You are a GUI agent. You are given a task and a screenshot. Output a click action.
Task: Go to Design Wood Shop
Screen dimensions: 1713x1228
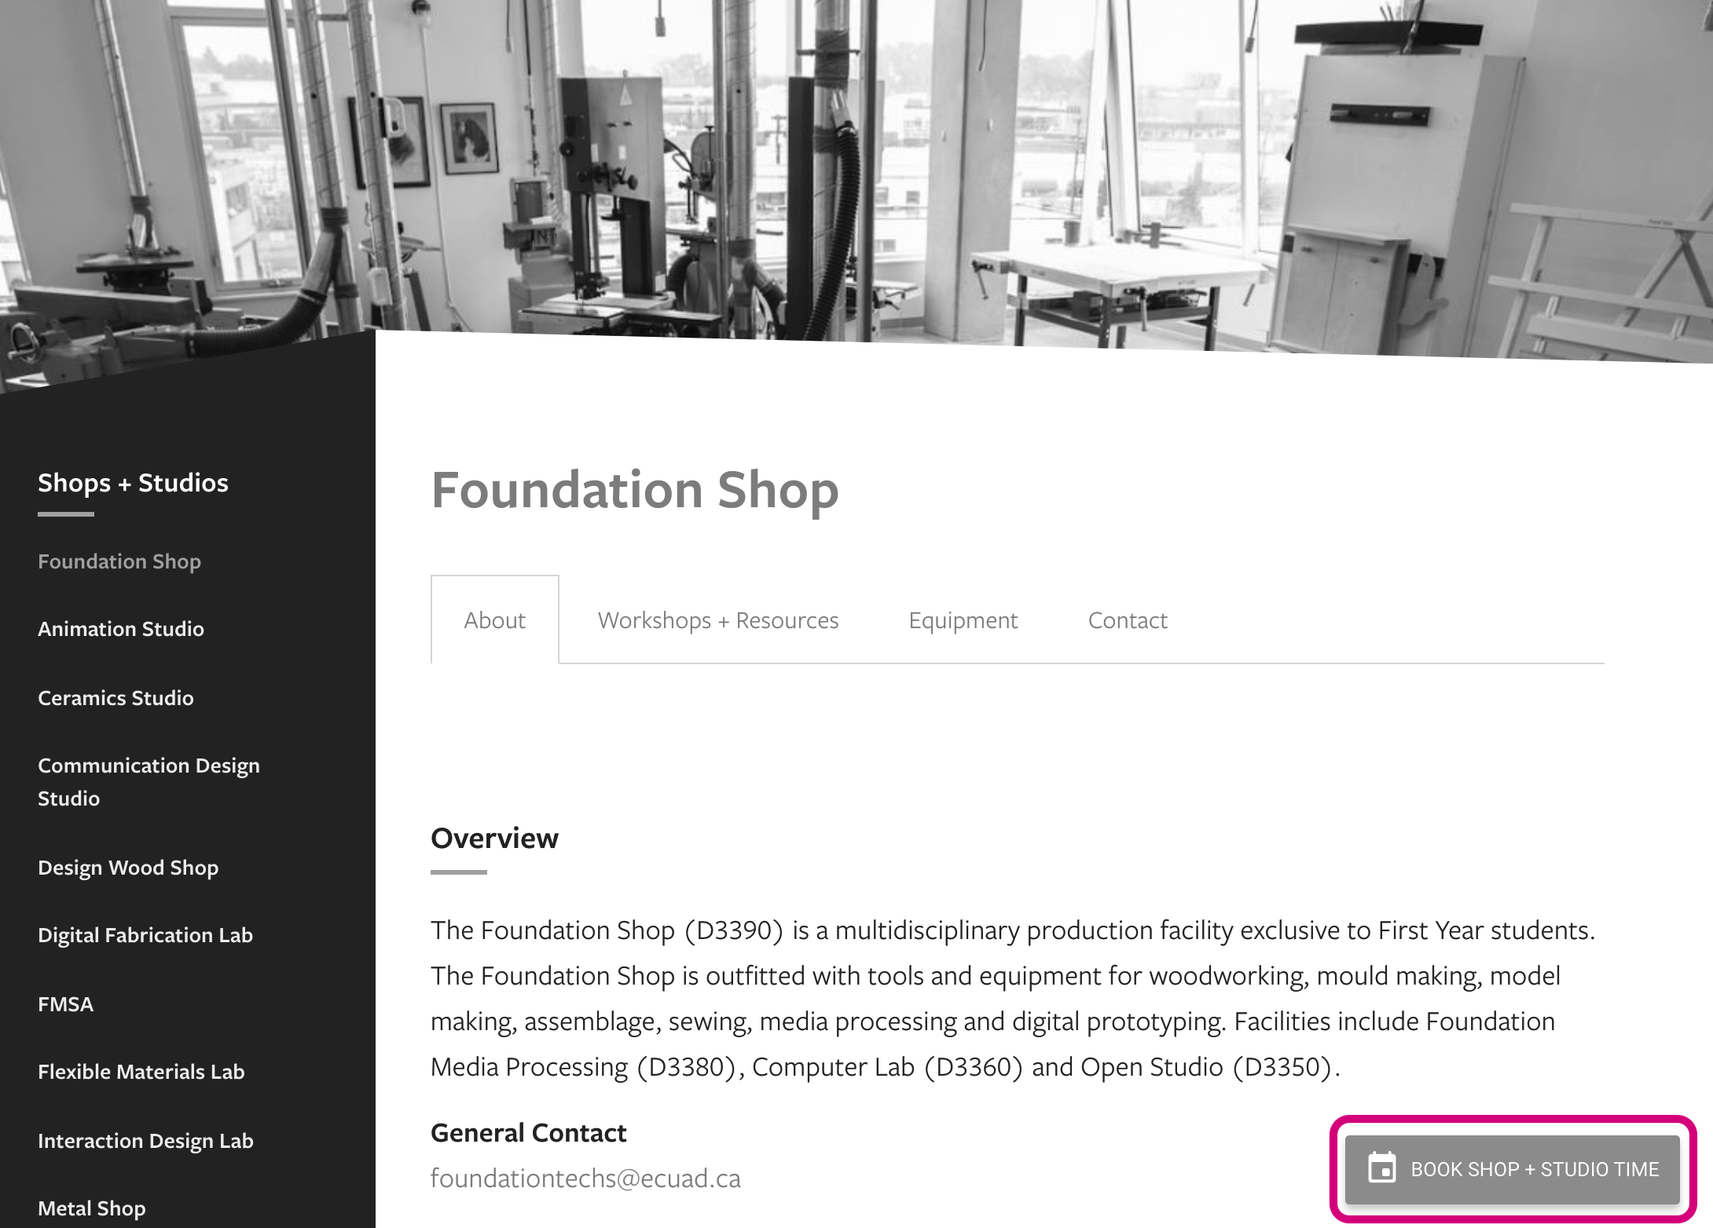(x=128, y=868)
